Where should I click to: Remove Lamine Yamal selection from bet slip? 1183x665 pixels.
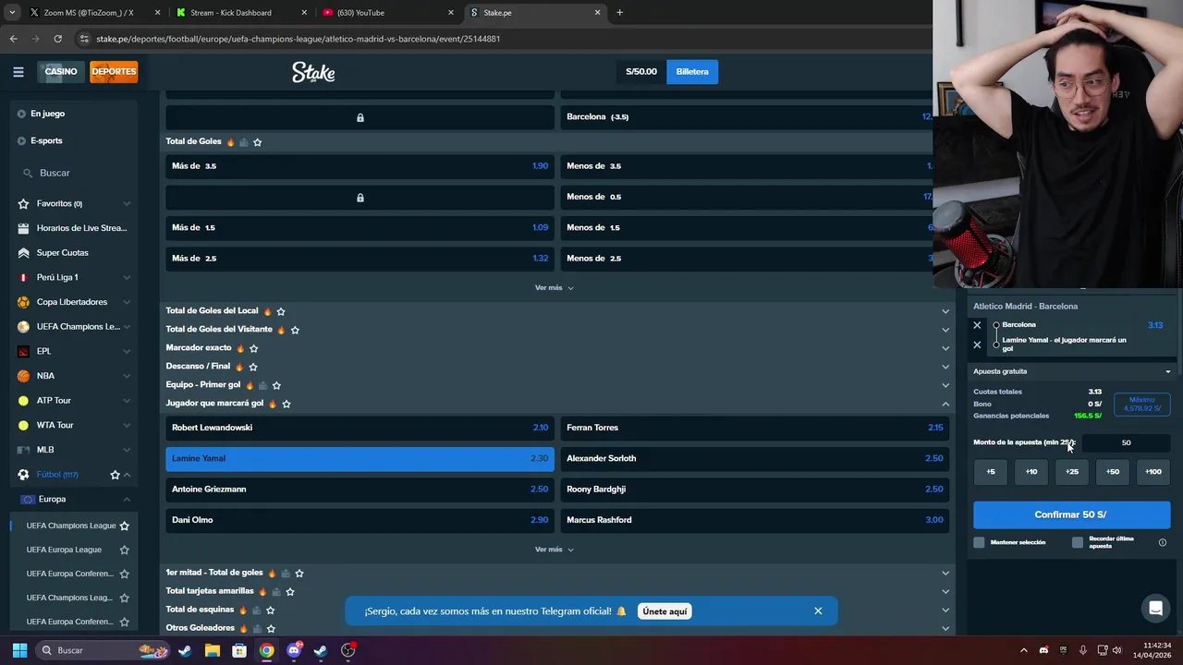[x=977, y=345]
